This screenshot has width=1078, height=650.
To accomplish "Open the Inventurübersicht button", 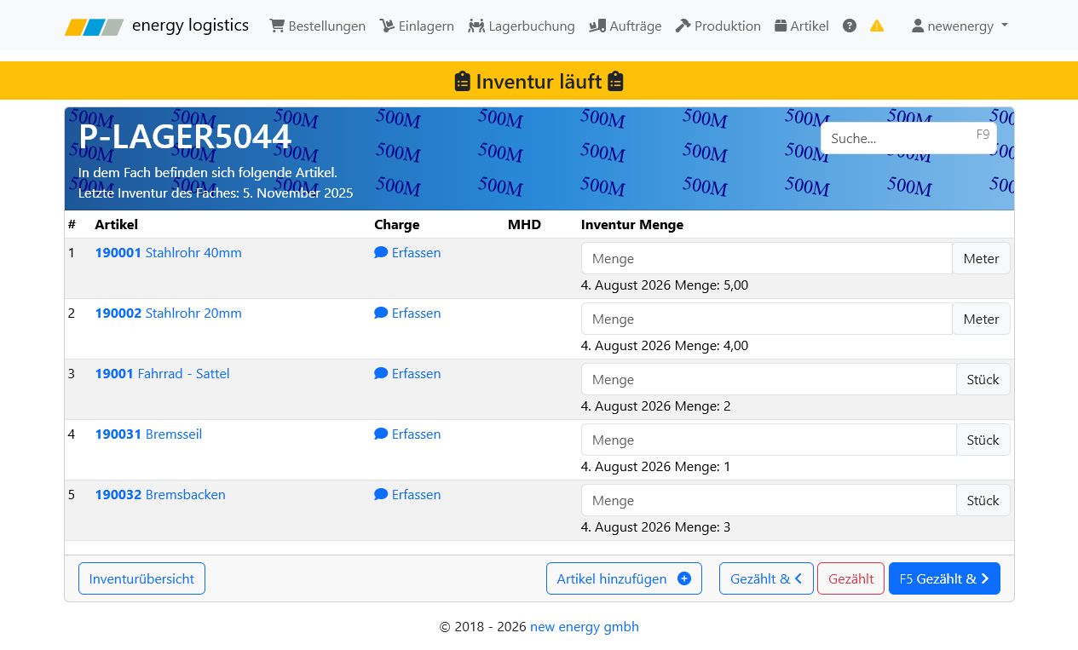I will coord(141,578).
